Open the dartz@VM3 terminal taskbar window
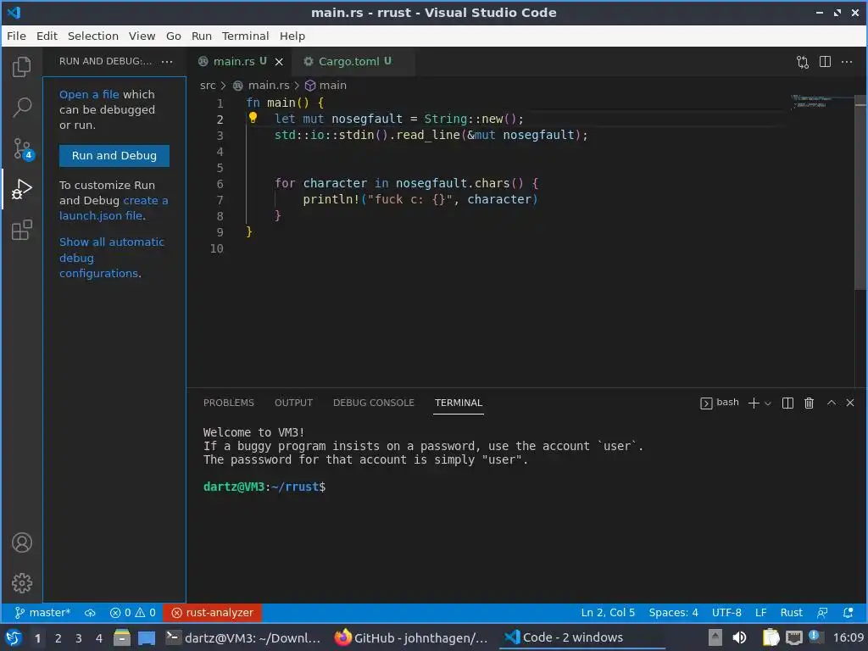Screen dimensions: 868x651 coord(243,638)
